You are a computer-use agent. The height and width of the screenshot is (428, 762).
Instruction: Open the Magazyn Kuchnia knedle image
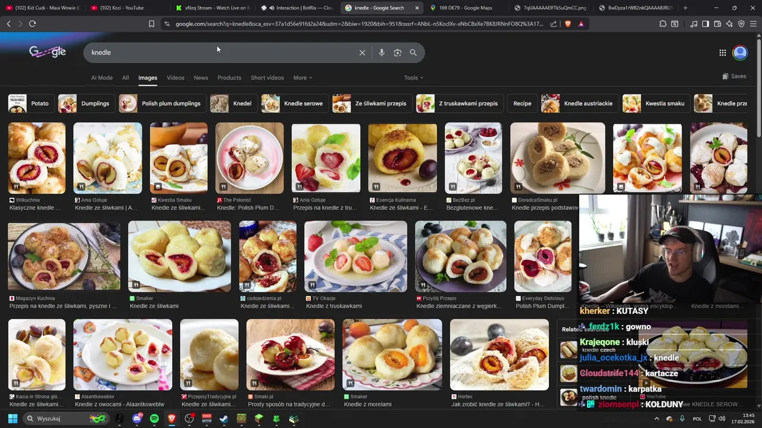(64, 256)
